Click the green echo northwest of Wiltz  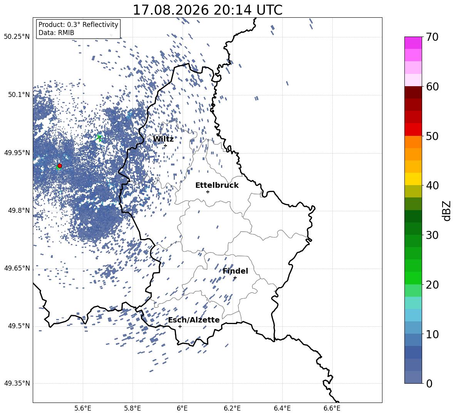pyautogui.click(x=99, y=137)
